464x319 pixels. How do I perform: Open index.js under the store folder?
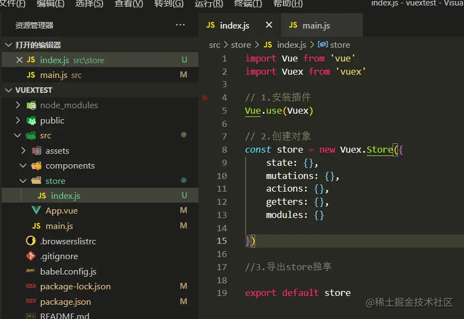click(x=100, y=195)
